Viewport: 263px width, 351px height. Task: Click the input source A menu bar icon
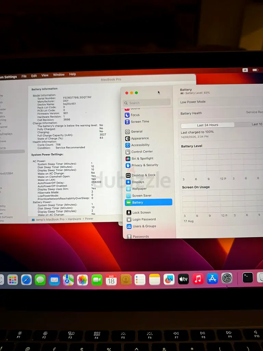click(x=245, y=70)
